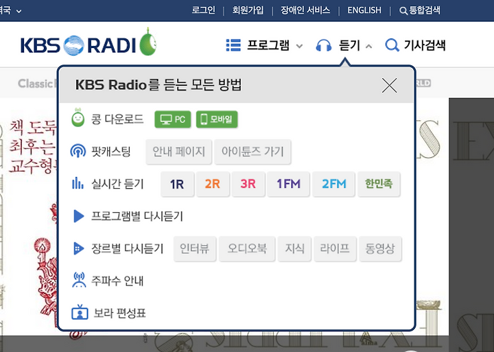Click the program list icon
The width and height of the screenshot is (494, 352).
(233, 45)
